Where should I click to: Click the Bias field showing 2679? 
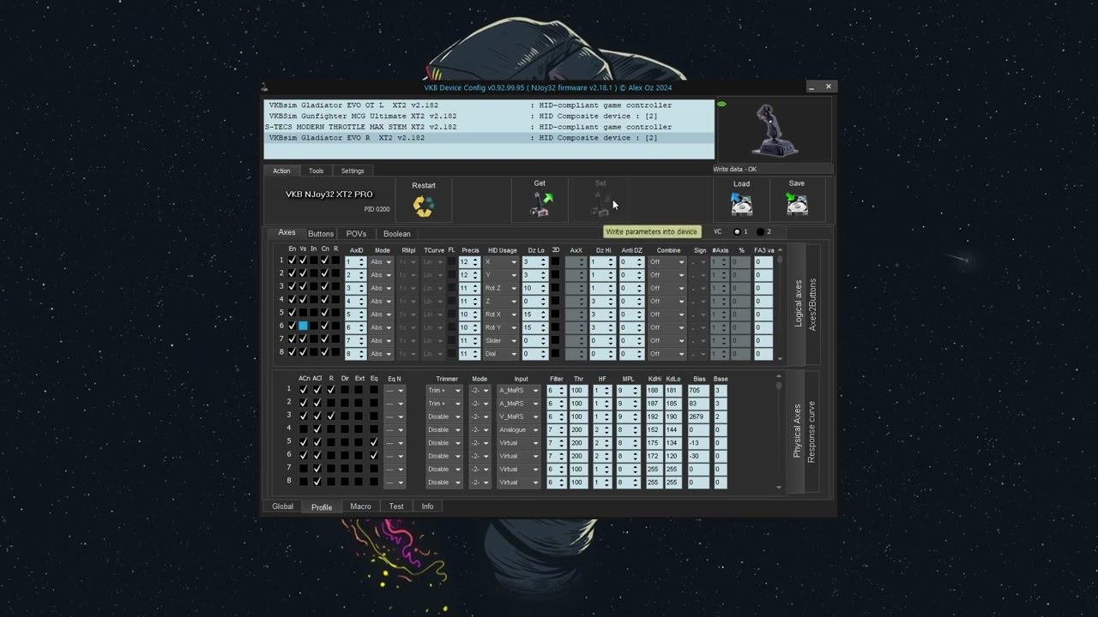(x=698, y=416)
